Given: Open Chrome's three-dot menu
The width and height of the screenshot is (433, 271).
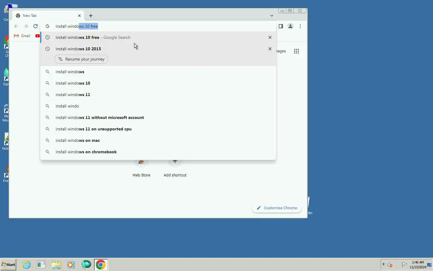Looking at the screenshot, I should (300, 26).
